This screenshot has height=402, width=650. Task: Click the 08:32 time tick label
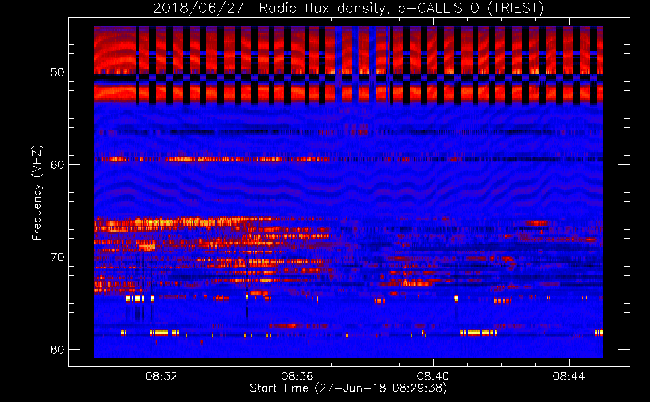[161, 377]
